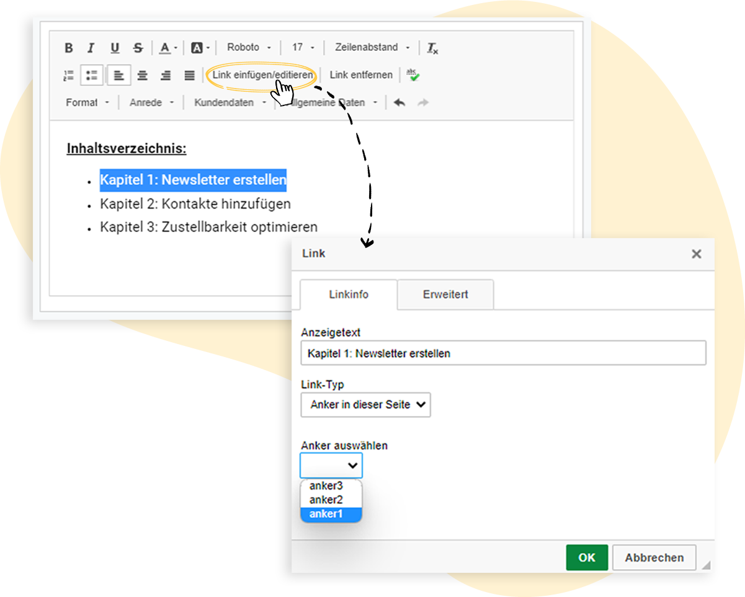The width and height of the screenshot is (745, 597).
Task: Open the Roboto font dropdown
Action: point(249,48)
